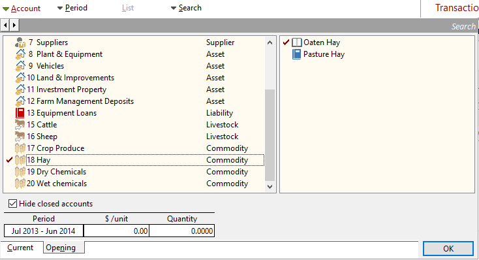Click the Vehicles asset icon
The image size is (479, 260).
pos(20,66)
